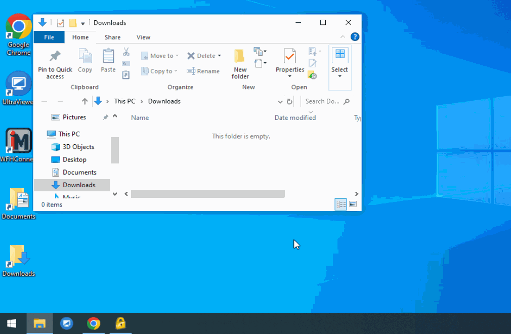Select Desktop in the navigation pane
This screenshot has width=511, height=334.
point(74,159)
